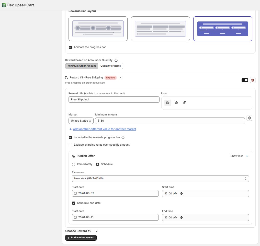Choose the box package reward icon
Screen dimensions: 260x246
coord(176,103)
